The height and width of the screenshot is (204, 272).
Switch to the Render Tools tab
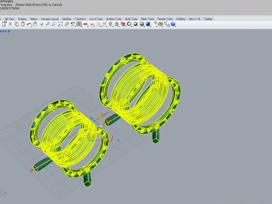pyautogui.click(x=165, y=19)
